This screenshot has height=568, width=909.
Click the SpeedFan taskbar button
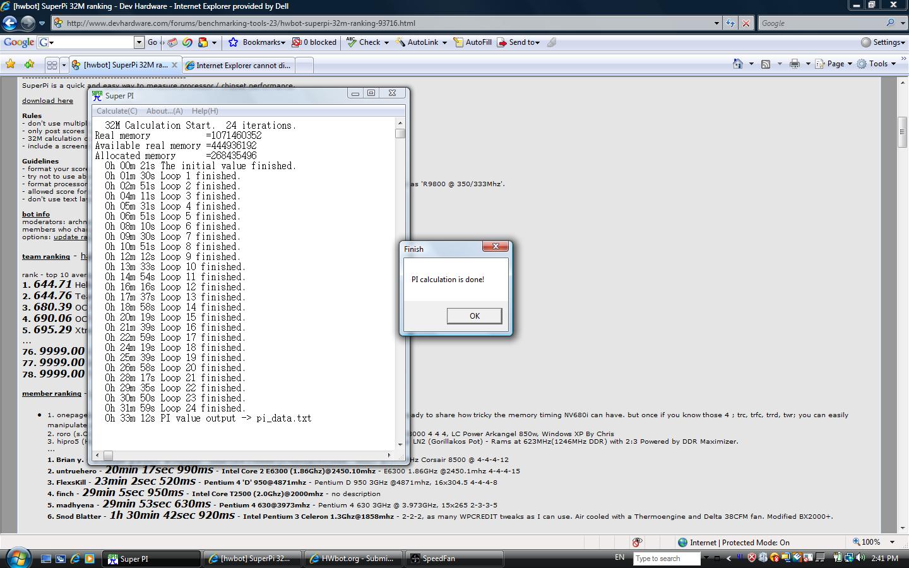click(x=454, y=559)
